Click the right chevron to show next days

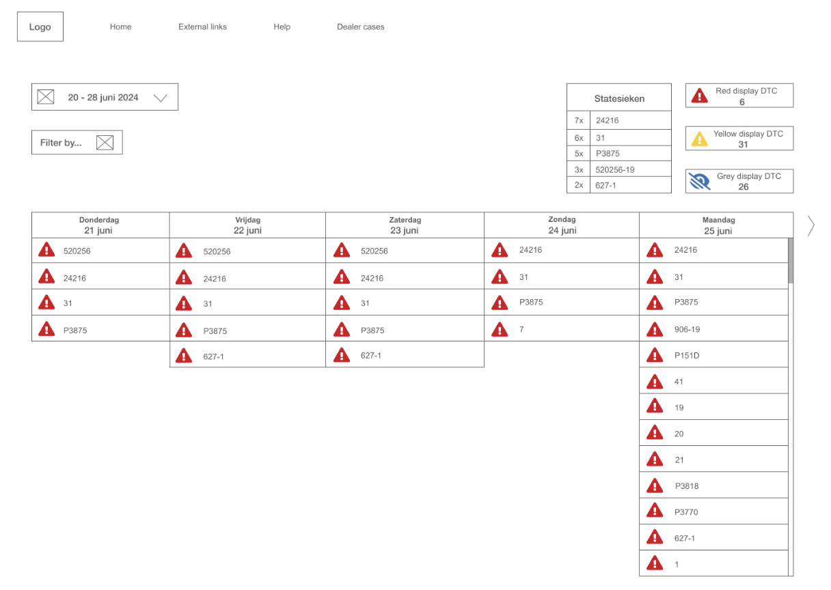point(810,225)
